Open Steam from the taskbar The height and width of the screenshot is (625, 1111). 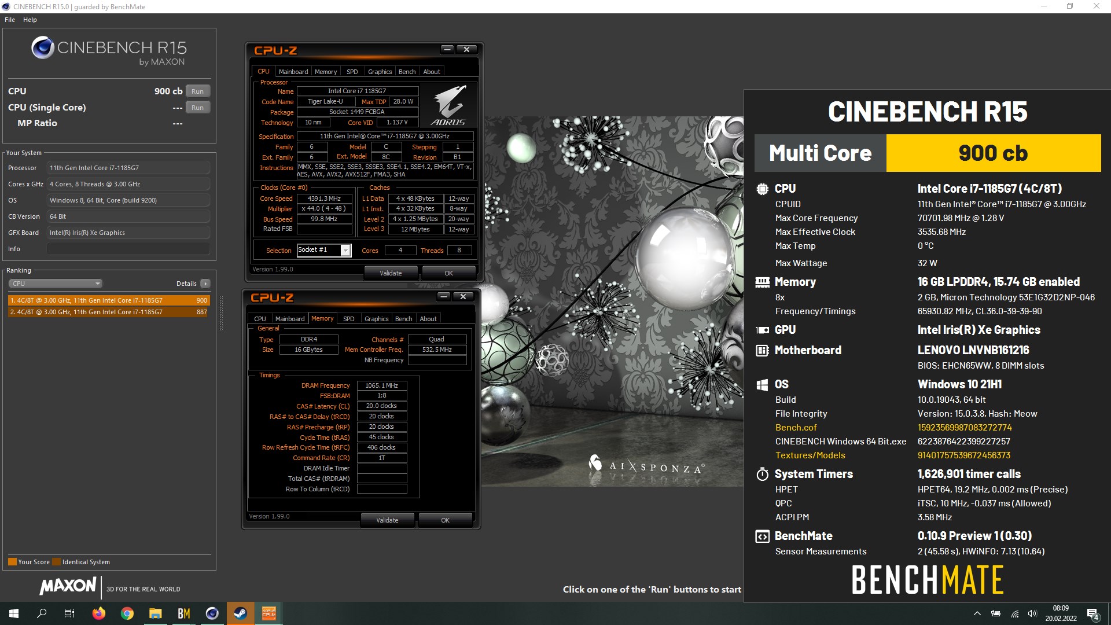[241, 613]
